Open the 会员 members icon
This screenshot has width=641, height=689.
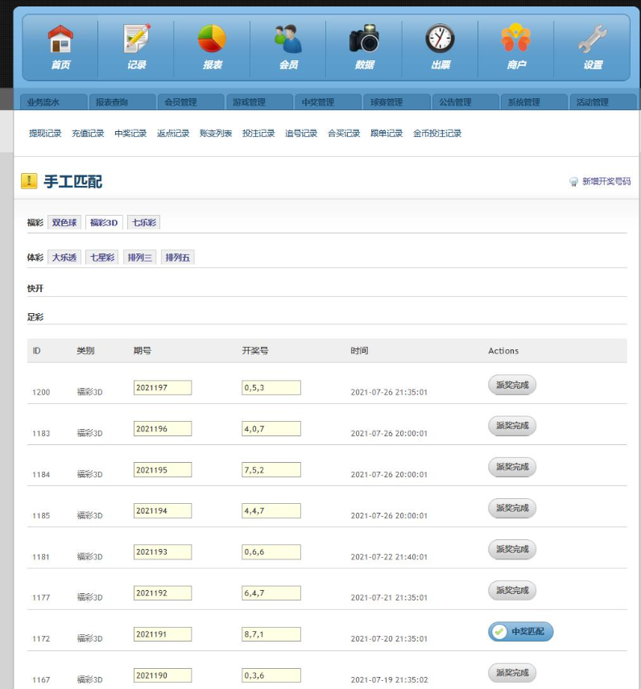pyautogui.click(x=288, y=47)
